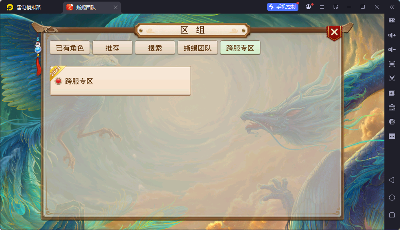The image size is (400, 230).
Task: Open the 搜索 tab
Action: 155,48
